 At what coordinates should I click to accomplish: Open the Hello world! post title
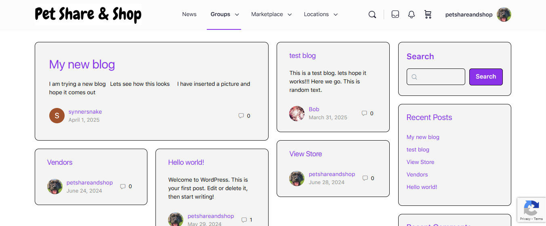tap(186, 162)
